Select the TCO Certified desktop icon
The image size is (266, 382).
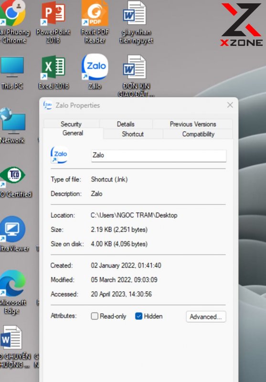coord(13,175)
